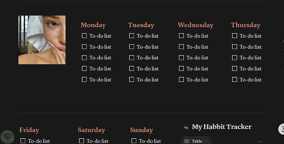Check the Friday to-do checkbox
This screenshot has width=284, height=144.
(x=23, y=141)
